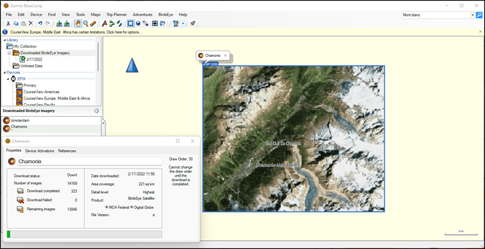The width and height of the screenshot is (485, 249).
Task: Collapse the Devices section
Action: pyautogui.click(x=4, y=72)
